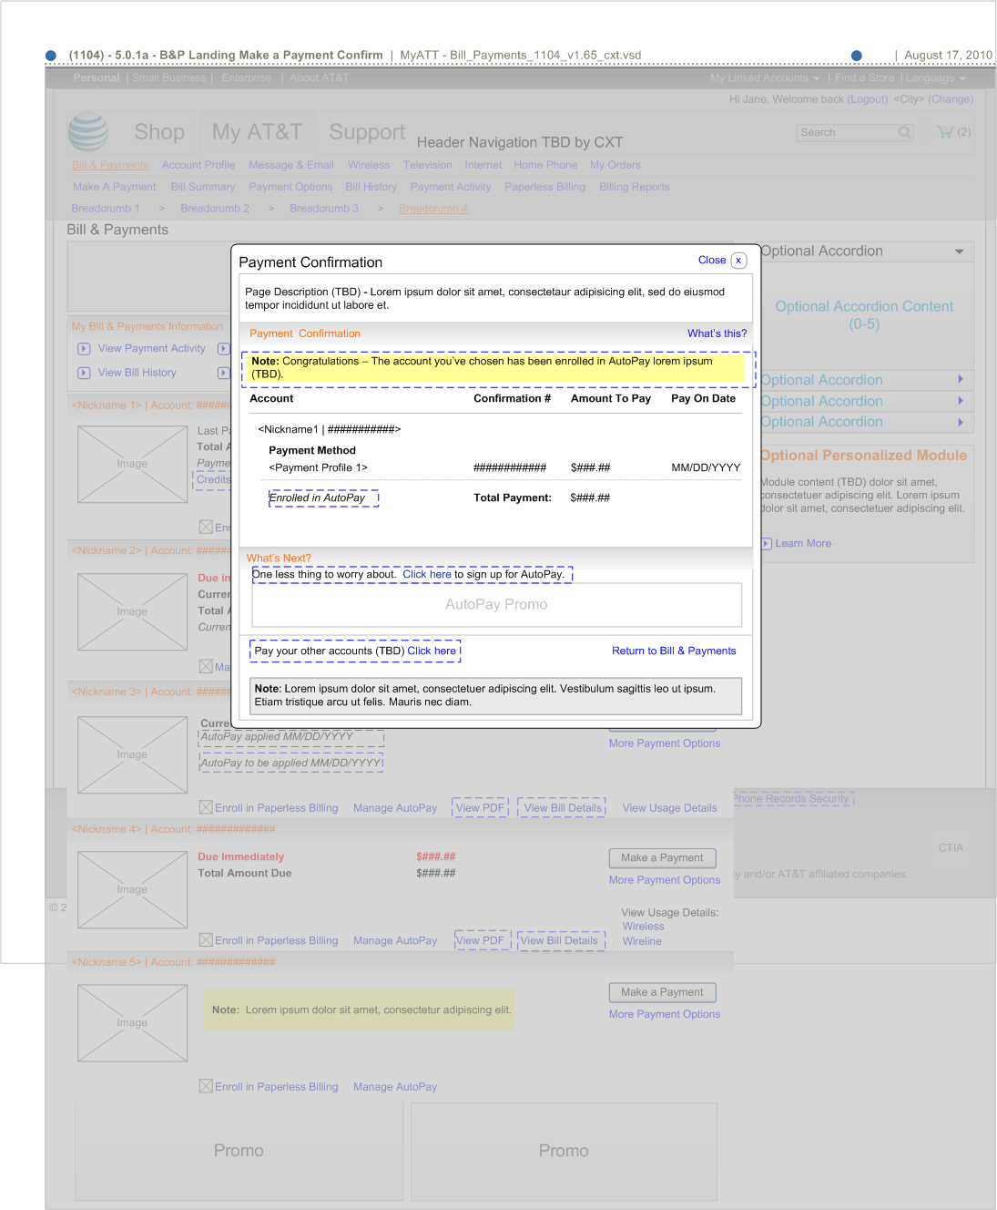Tick Enroll in Paperless Billing for Nickname 3

pos(206,807)
